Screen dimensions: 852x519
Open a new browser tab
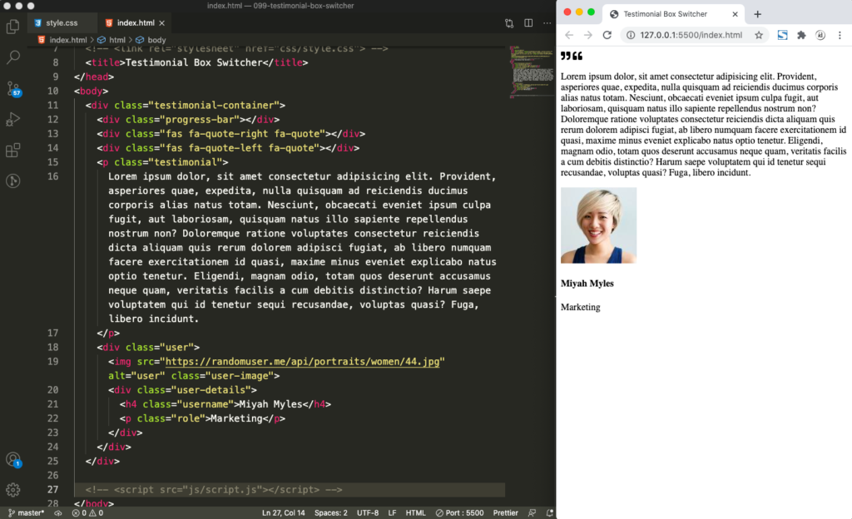point(757,14)
